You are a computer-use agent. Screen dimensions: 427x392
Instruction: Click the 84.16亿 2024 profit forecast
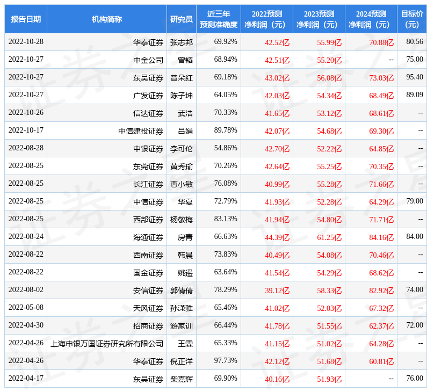381,237
